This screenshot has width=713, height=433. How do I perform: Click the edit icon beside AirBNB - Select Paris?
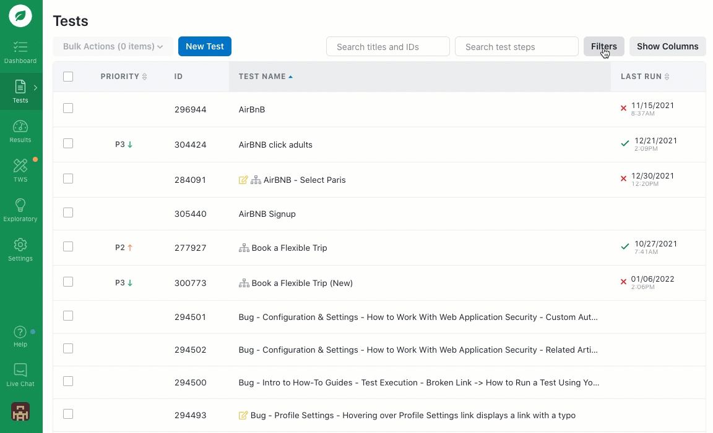tap(243, 180)
